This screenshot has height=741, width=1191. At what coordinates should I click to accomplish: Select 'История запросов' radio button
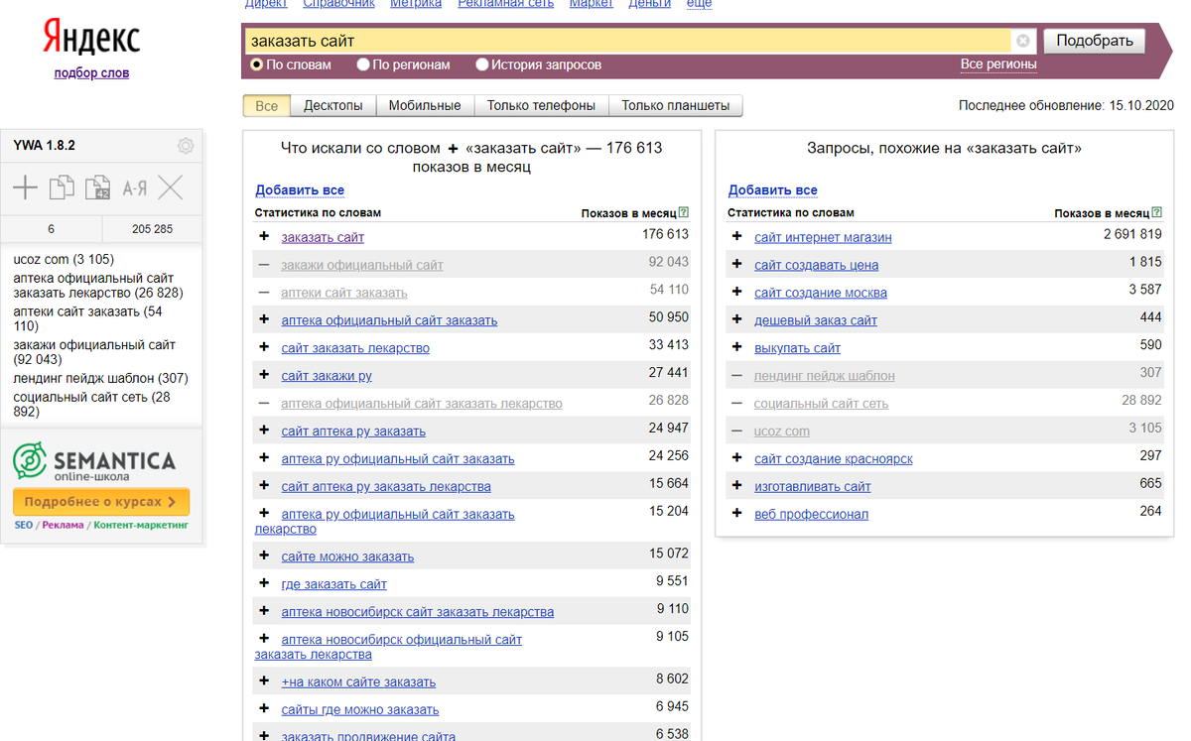pos(482,64)
